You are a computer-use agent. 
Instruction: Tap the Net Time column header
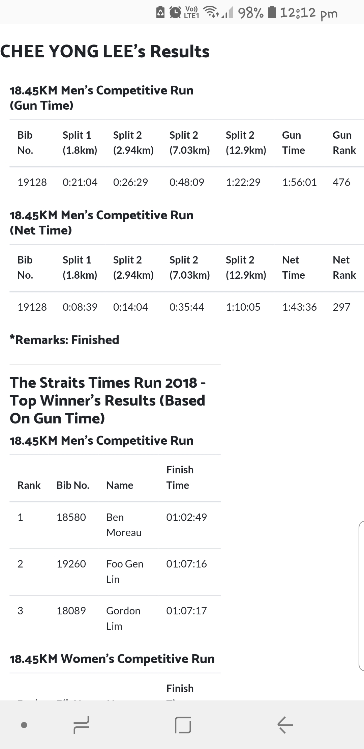[293, 267]
